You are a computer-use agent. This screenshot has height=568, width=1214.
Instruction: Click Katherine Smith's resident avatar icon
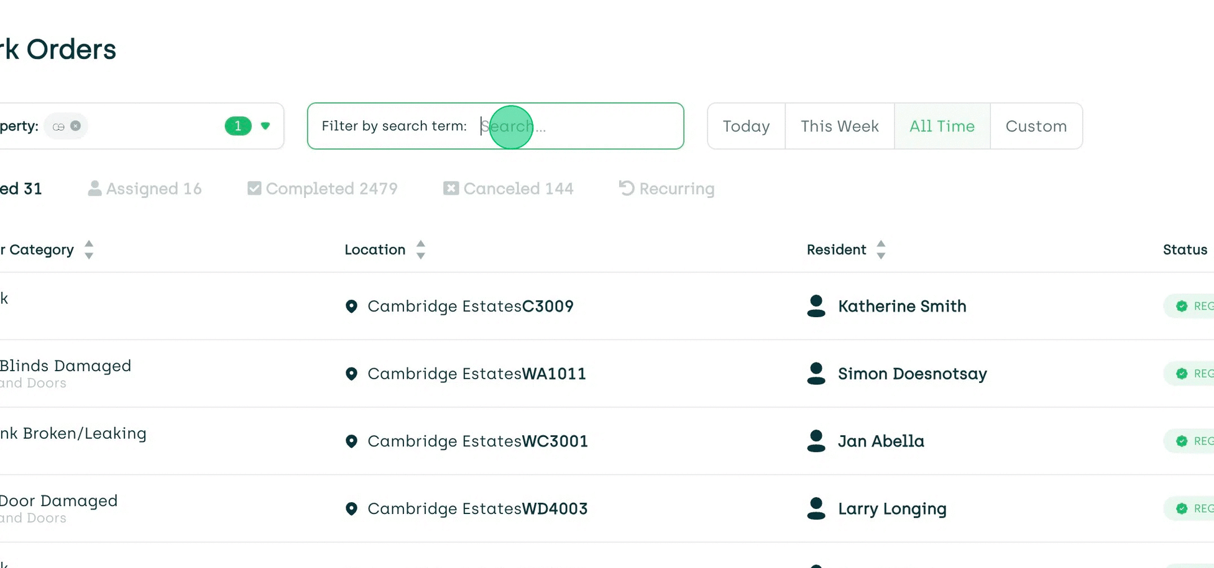815,306
